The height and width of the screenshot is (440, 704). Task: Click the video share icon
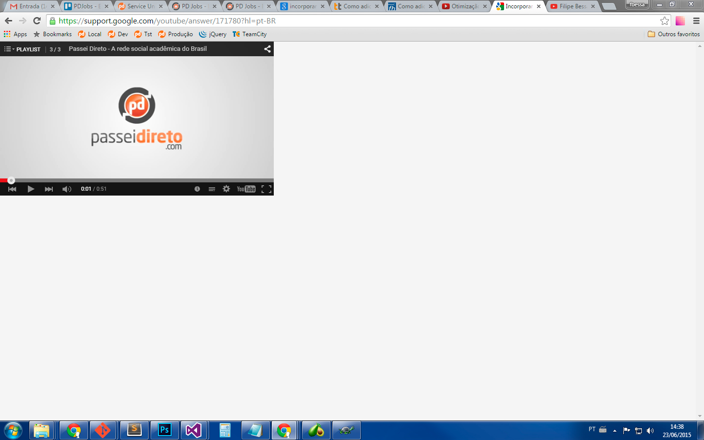(267, 49)
